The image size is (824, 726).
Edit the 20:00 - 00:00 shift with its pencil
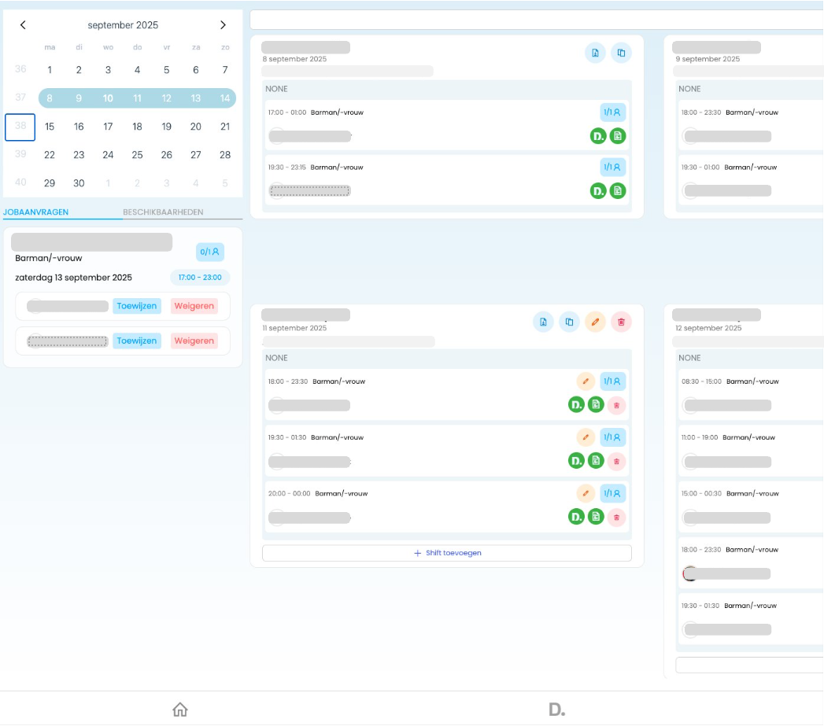click(586, 493)
